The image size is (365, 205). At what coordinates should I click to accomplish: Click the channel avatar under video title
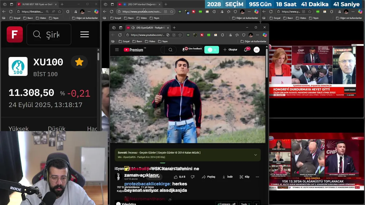(x=118, y=177)
